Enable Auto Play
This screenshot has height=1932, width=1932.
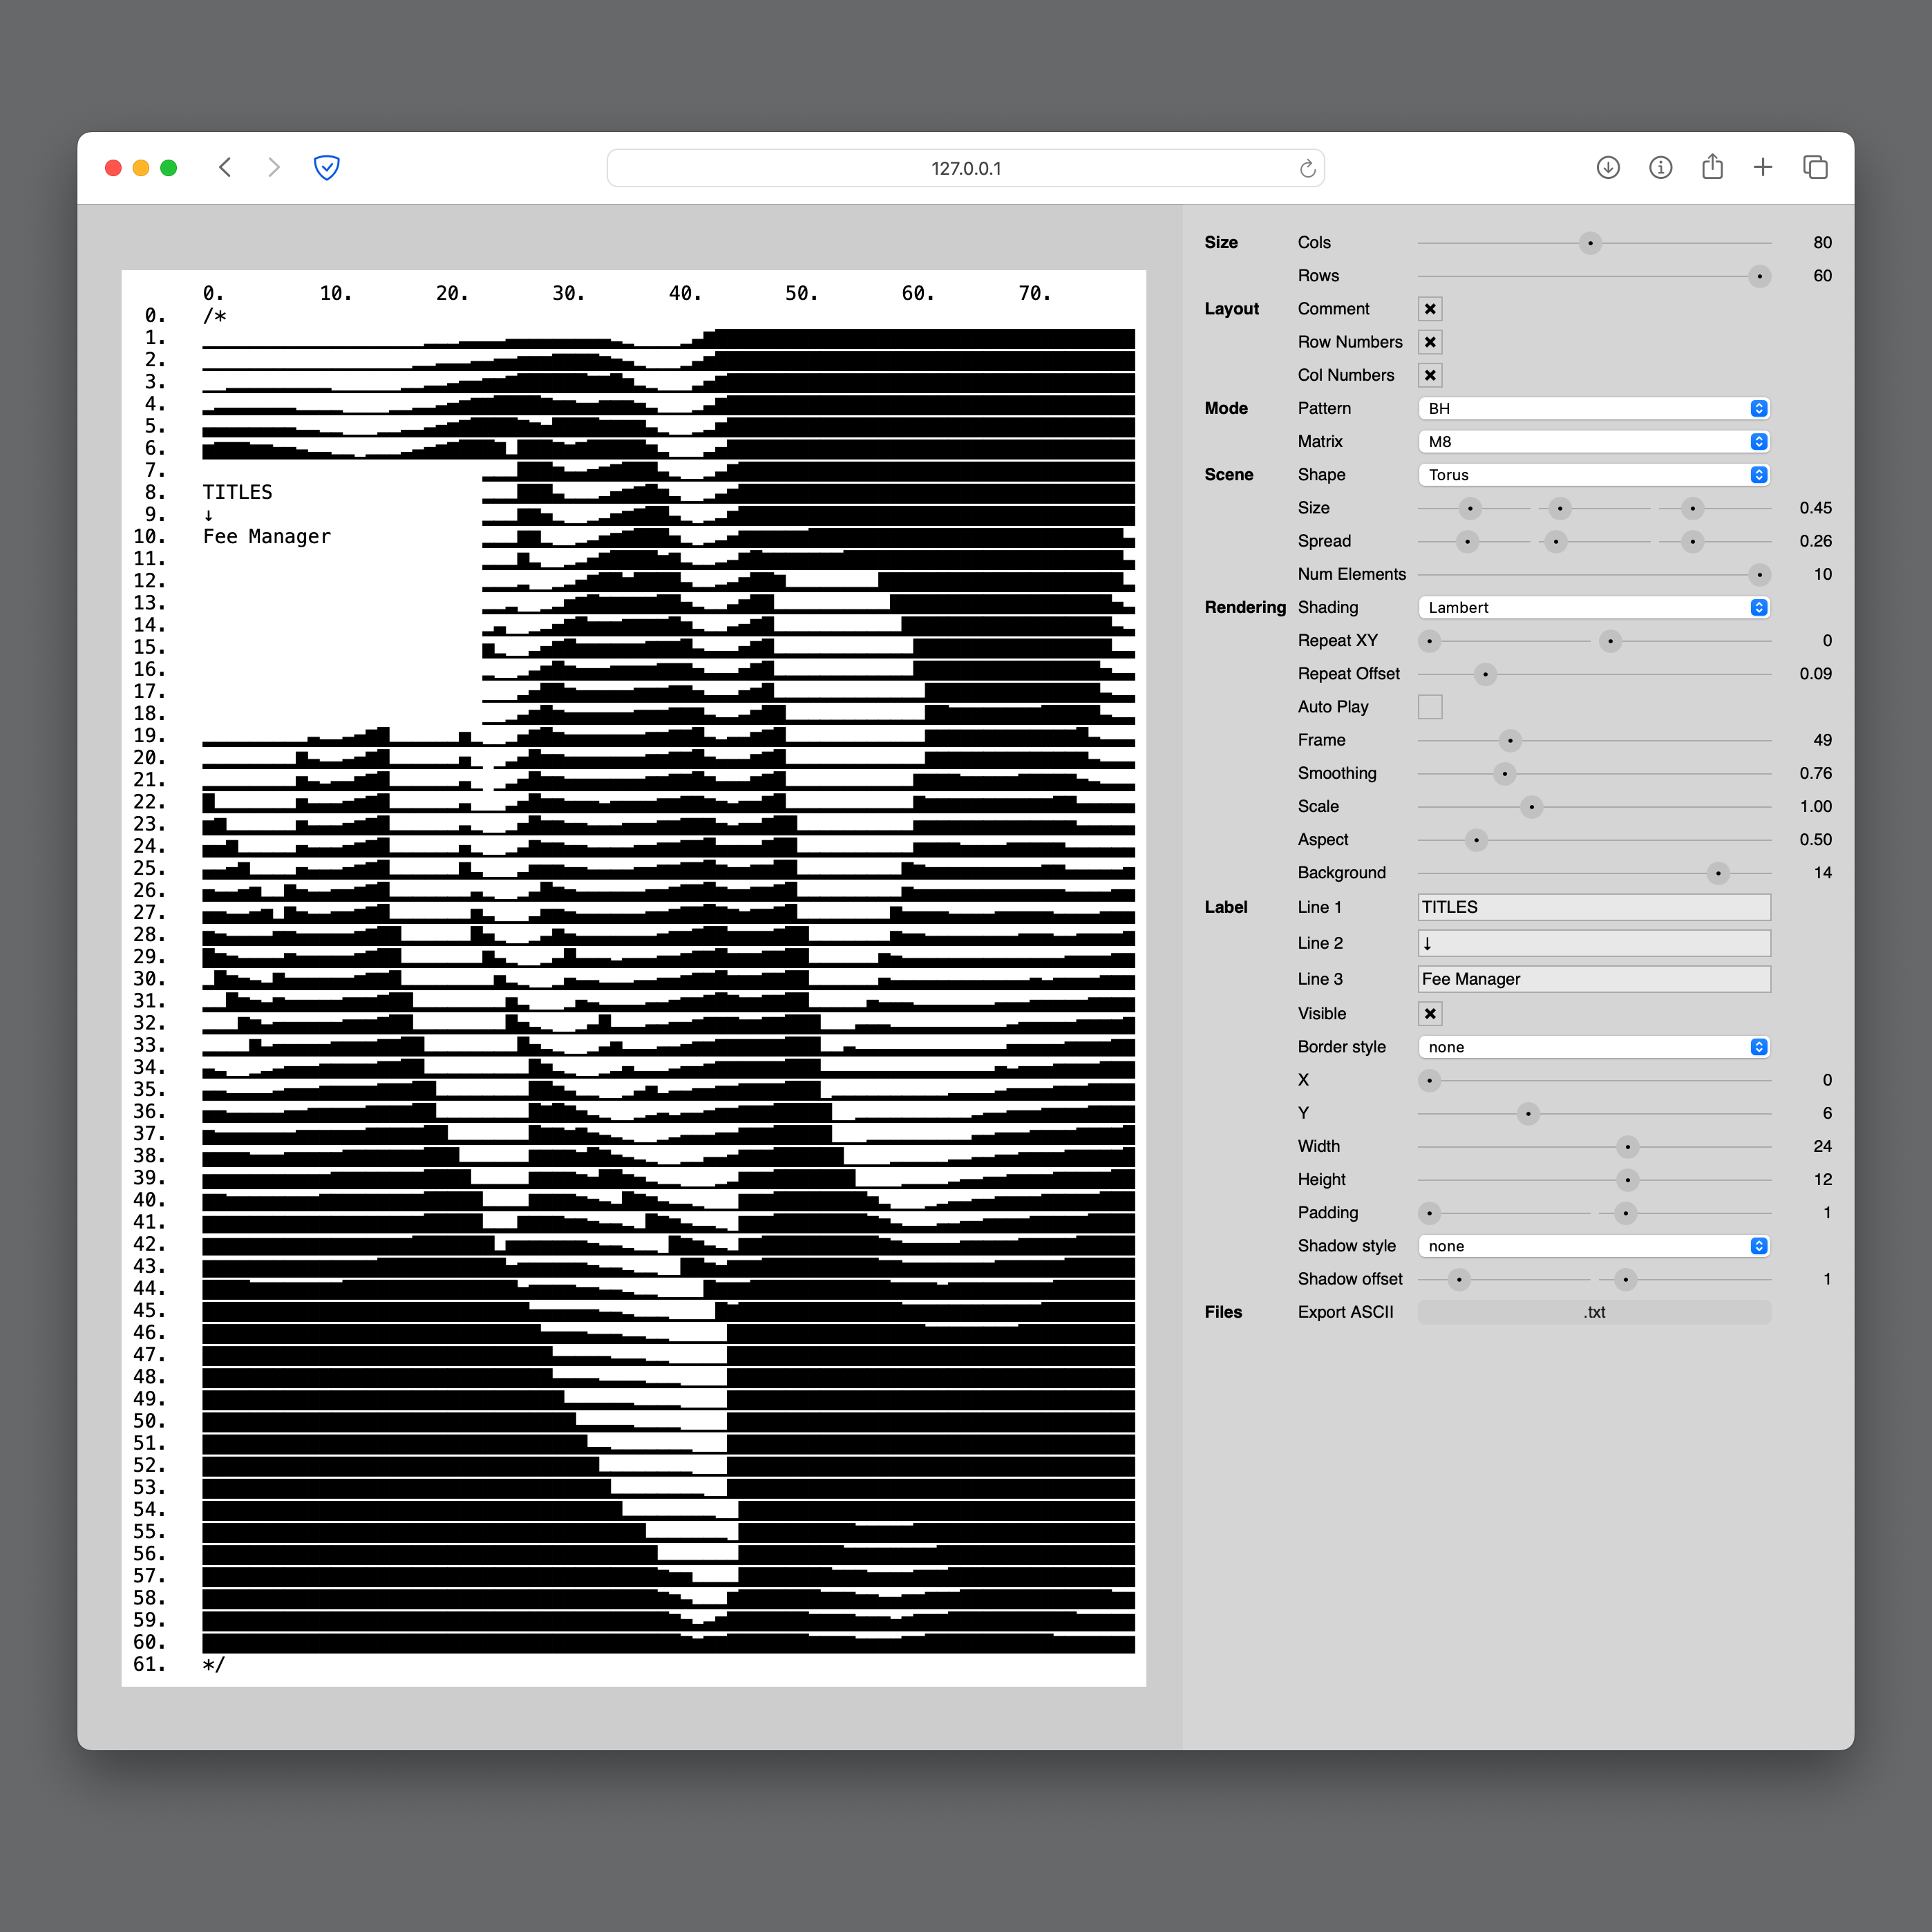pyautogui.click(x=1430, y=706)
